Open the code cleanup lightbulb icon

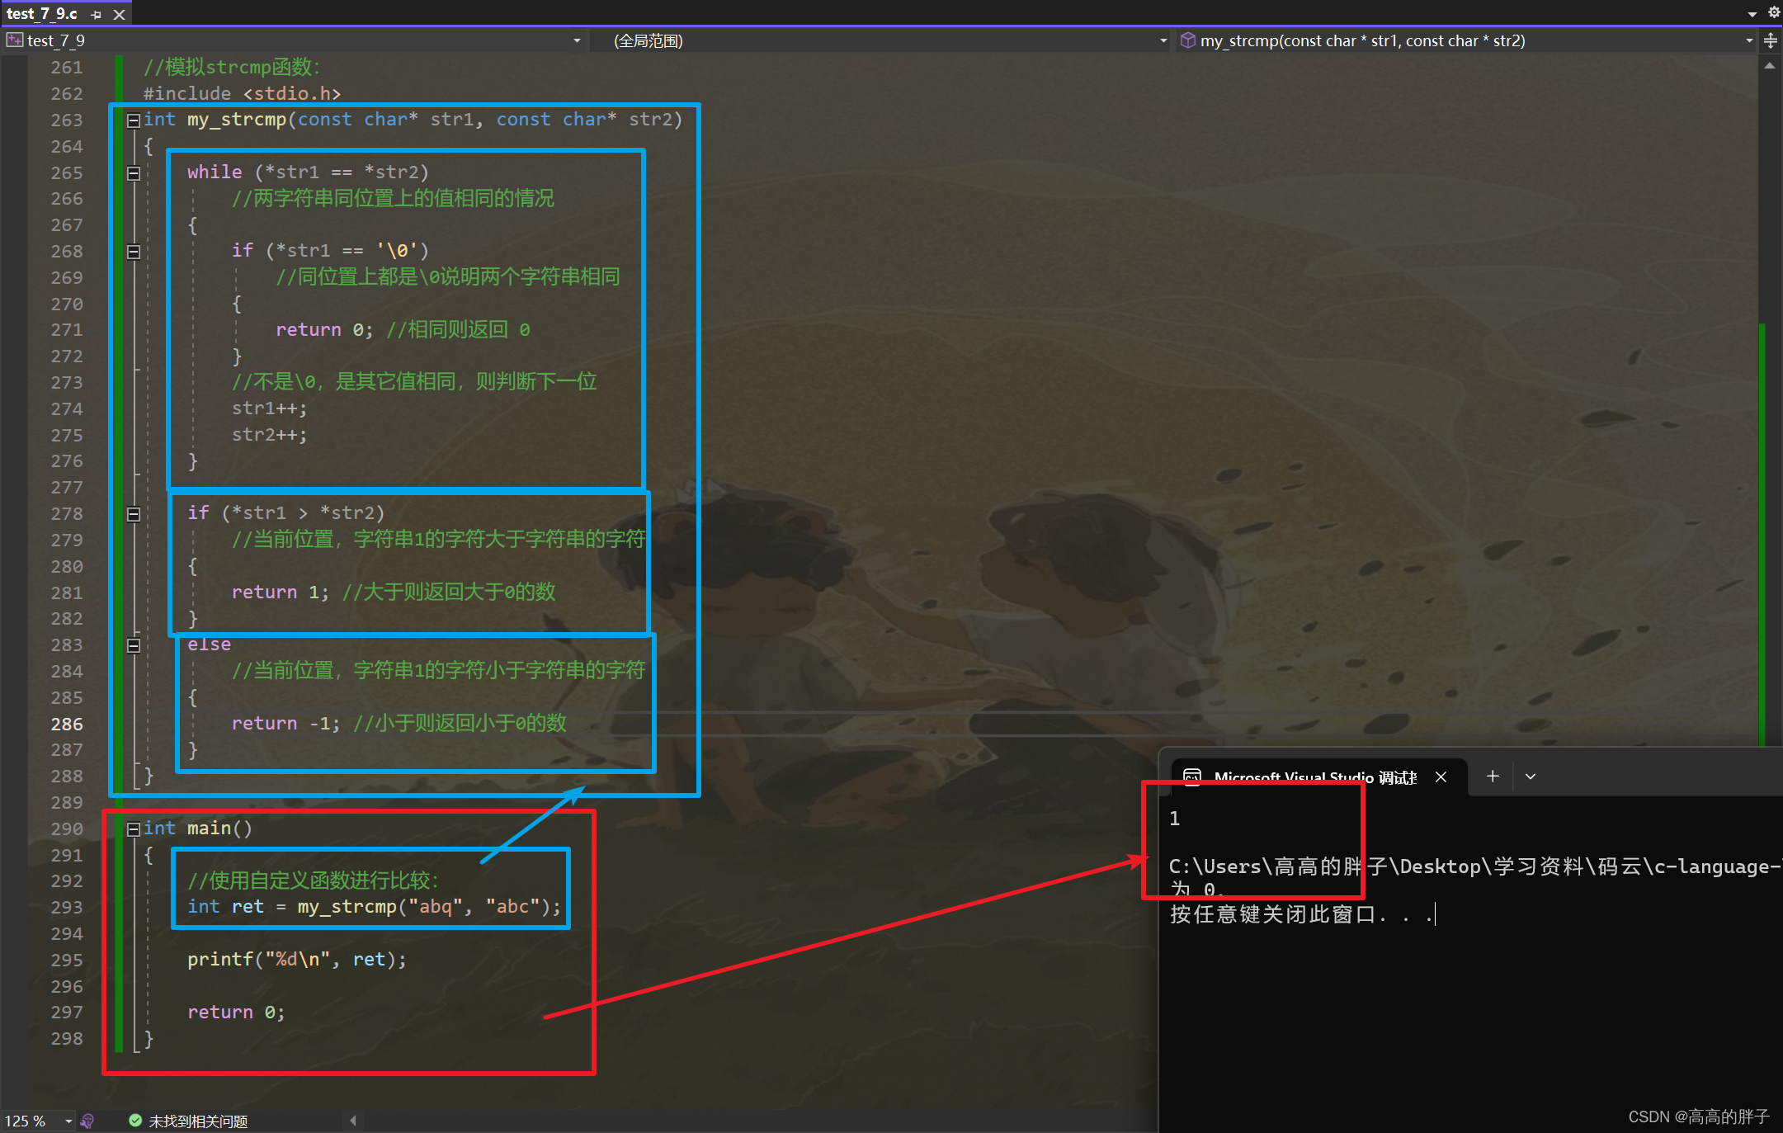87,1121
